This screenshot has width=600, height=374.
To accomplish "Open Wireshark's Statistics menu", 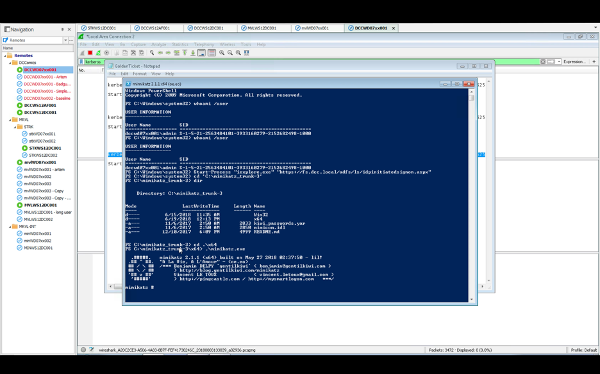I will (x=180, y=44).
